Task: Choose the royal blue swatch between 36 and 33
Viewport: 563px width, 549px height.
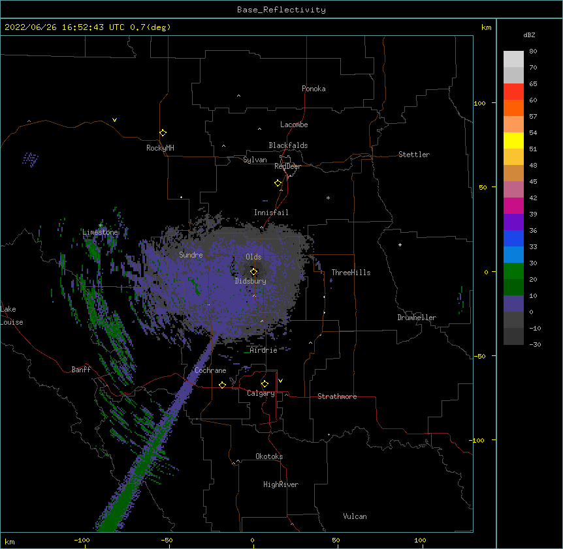Action: tap(513, 238)
